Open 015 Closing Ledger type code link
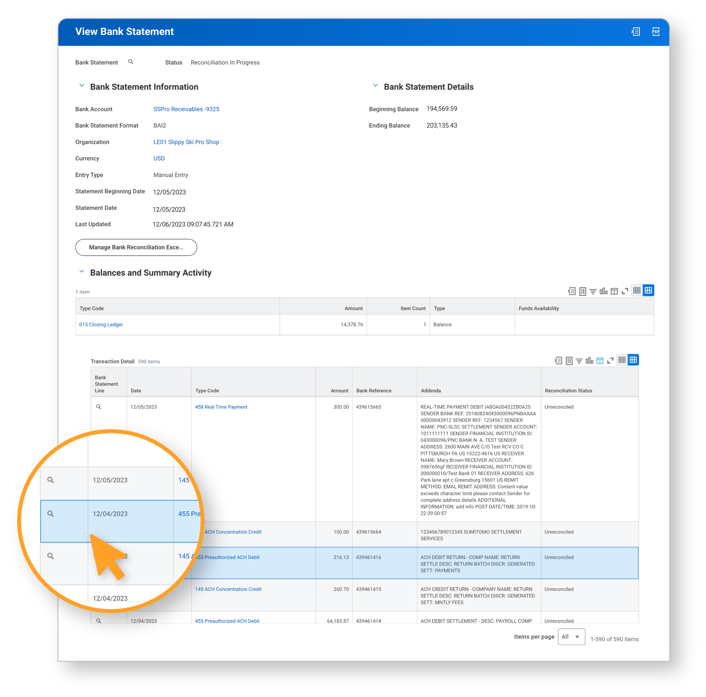Viewport: 706px width, 697px height. (101, 325)
